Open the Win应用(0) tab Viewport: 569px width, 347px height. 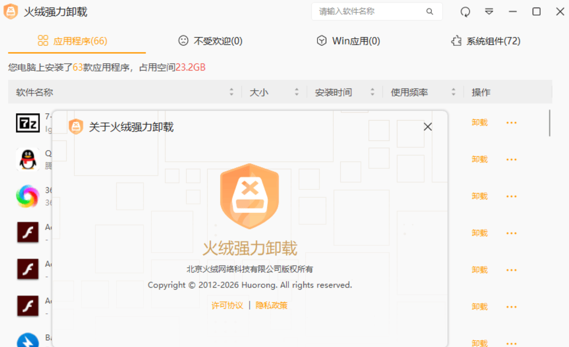(348, 41)
